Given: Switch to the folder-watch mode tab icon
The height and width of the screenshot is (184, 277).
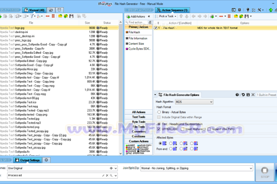Looking at the screenshot, I should point(51,10).
